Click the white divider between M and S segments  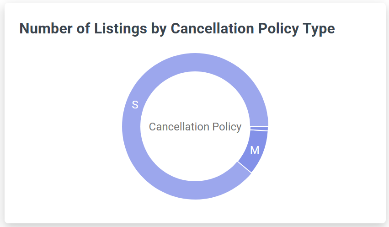coord(245,168)
